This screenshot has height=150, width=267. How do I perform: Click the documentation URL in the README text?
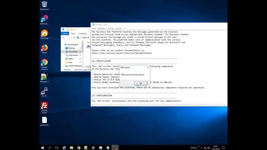(121, 53)
